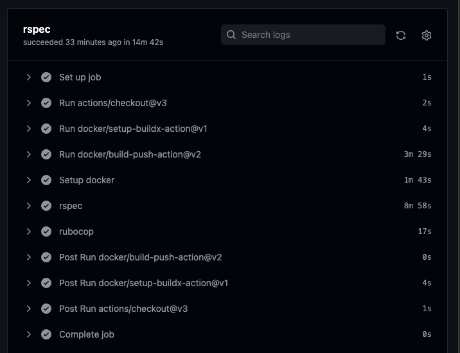Viewport: 460px width, 353px height.
Task: Click the 3m 29s duration value
Action: click(418, 154)
